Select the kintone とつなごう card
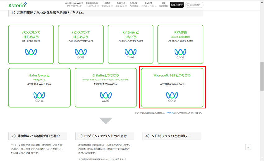264x161 pixels. coord(131,44)
